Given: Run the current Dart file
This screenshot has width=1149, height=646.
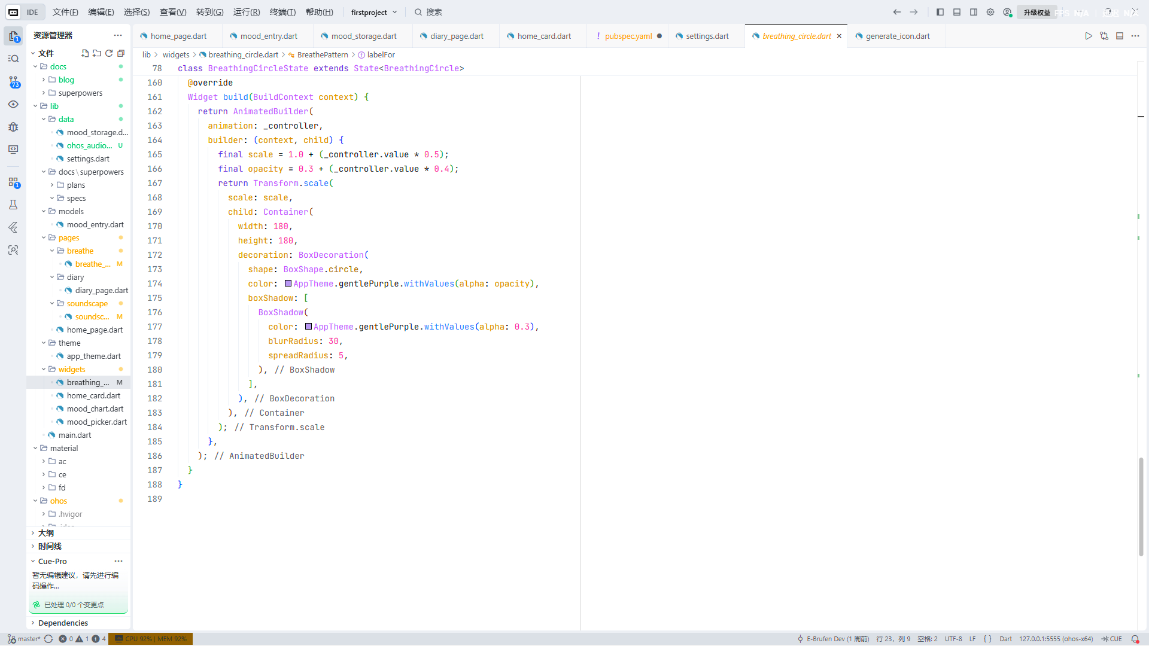Looking at the screenshot, I should coord(1089,36).
